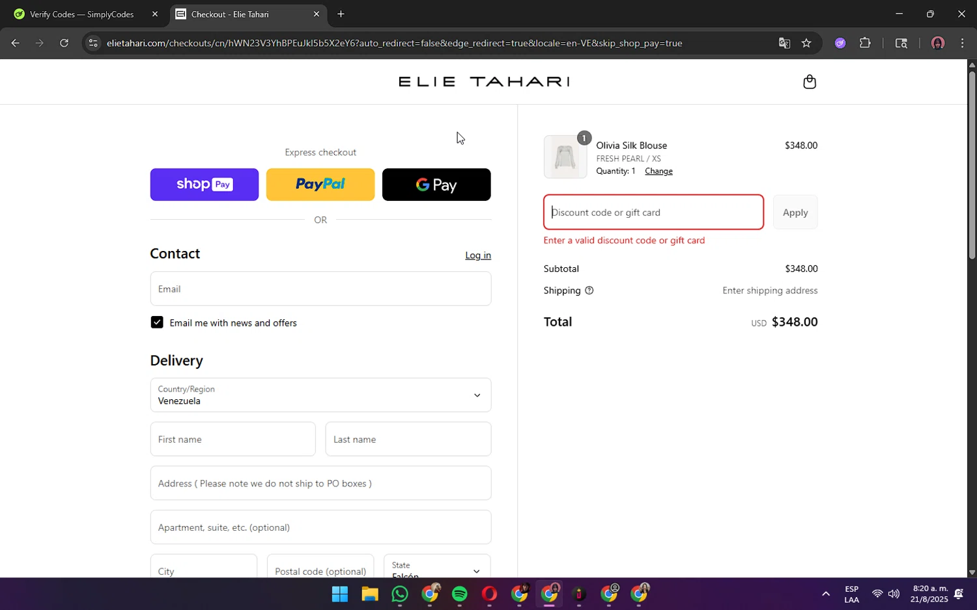The image size is (977, 610).
Task: Show hidden system tray icons
Action: pos(826,594)
